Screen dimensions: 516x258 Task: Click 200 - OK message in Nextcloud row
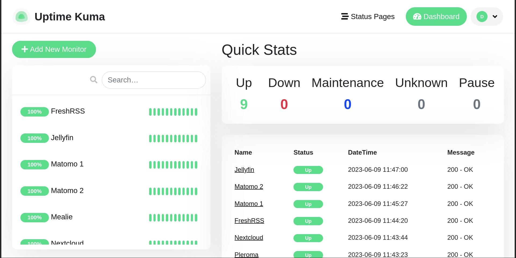point(460,238)
